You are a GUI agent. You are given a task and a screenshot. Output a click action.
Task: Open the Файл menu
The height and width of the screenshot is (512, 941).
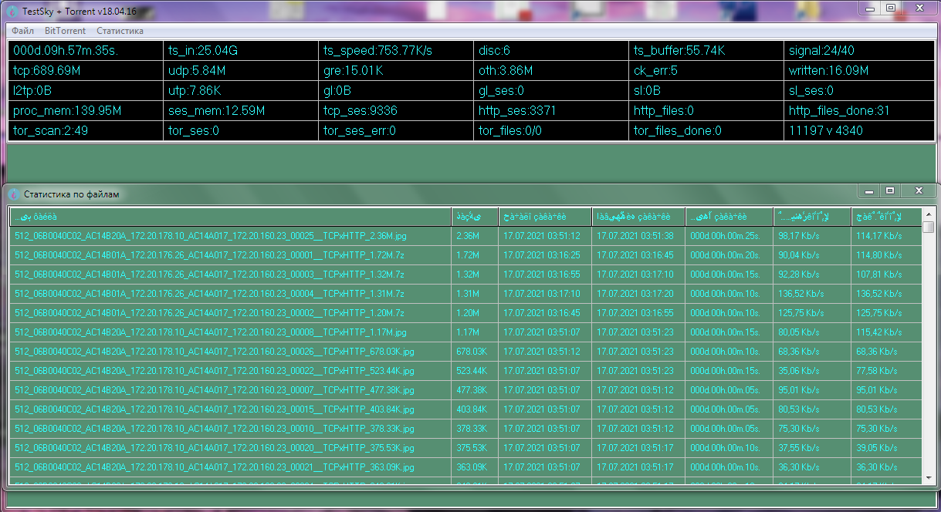(x=23, y=31)
